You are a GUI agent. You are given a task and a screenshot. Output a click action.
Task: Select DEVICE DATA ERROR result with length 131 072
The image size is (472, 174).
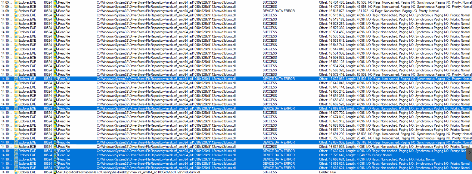[x=278, y=11]
